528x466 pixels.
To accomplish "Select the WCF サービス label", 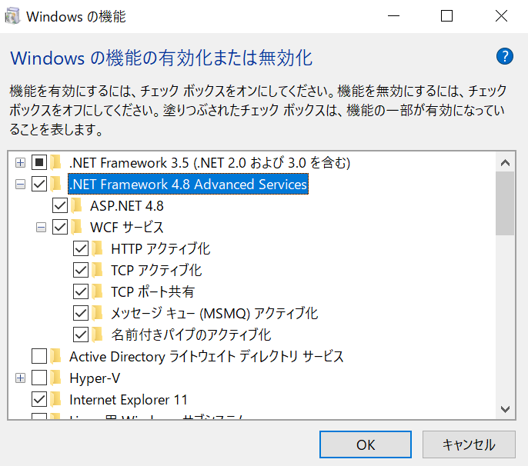I will (x=127, y=228).
